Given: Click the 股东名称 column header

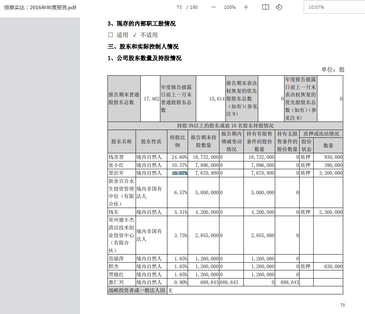Looking at the screenshot, I should point(121,141).
